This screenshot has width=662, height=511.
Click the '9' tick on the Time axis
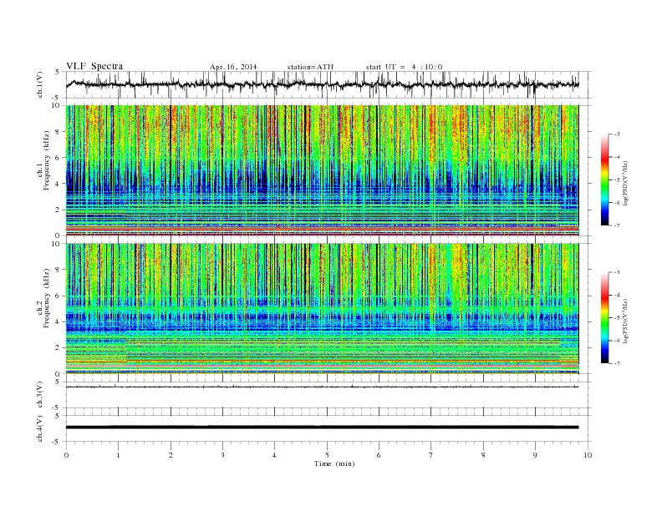[x=535, y=455]
